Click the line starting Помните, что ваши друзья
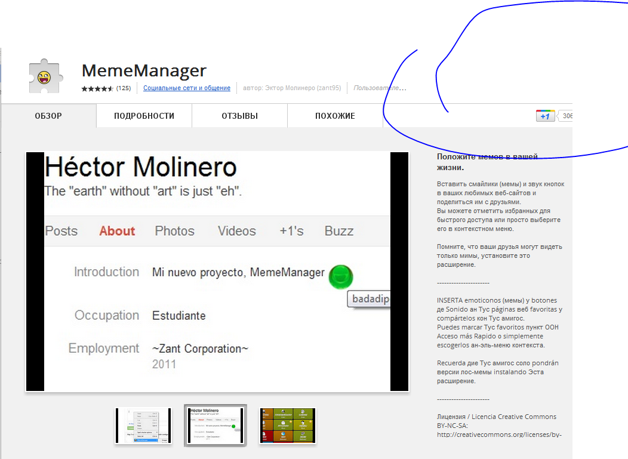628x459 pixels. [x=500, y=247]
